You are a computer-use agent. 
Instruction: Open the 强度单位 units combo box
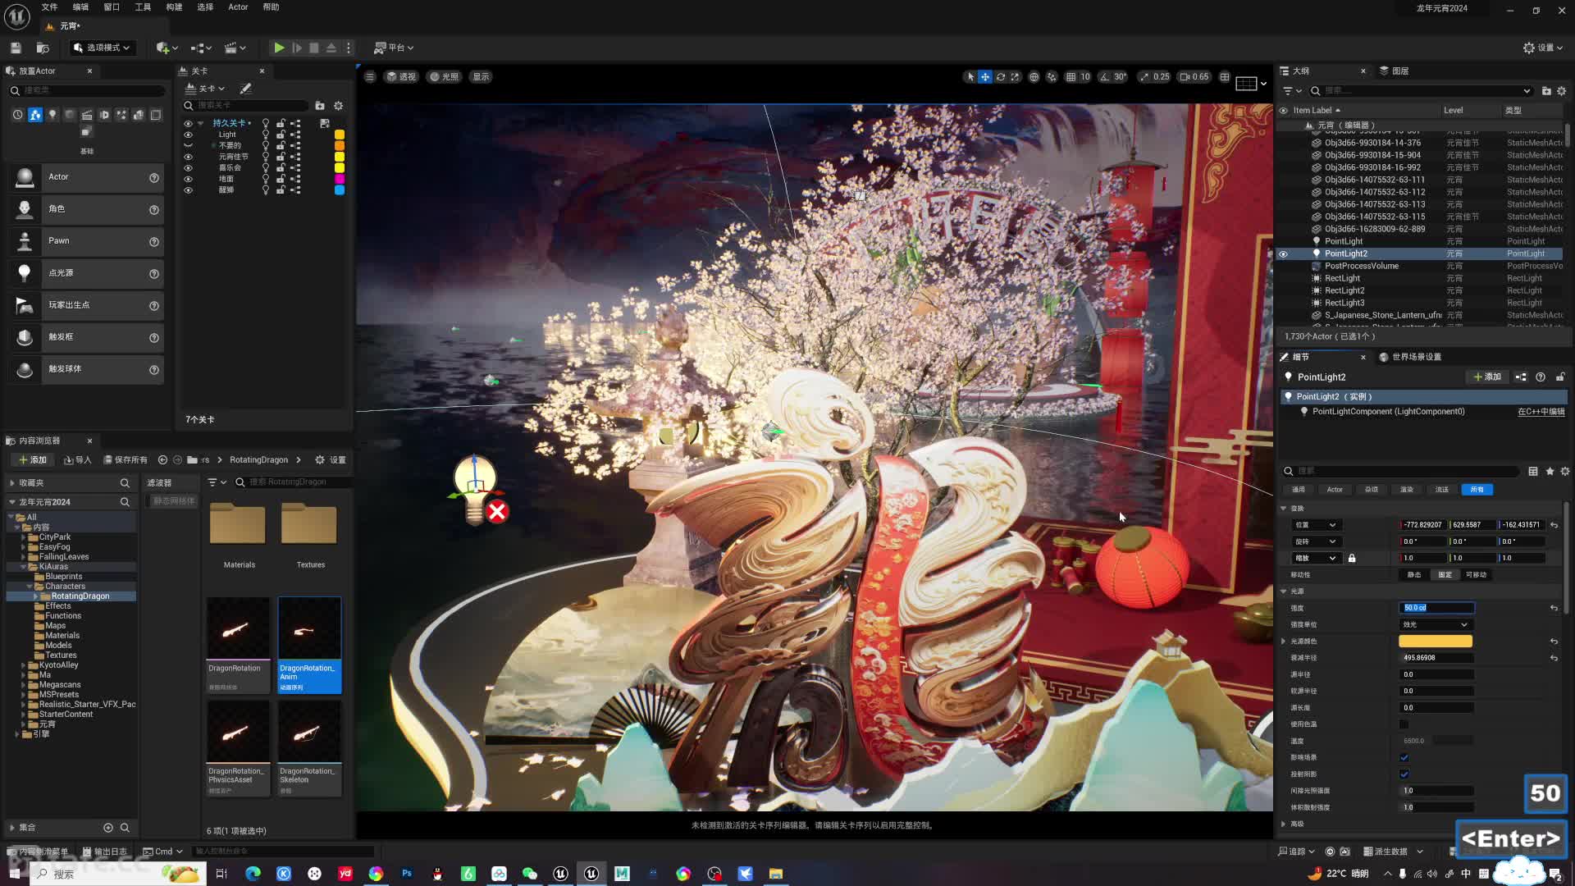click(1436, 624)
